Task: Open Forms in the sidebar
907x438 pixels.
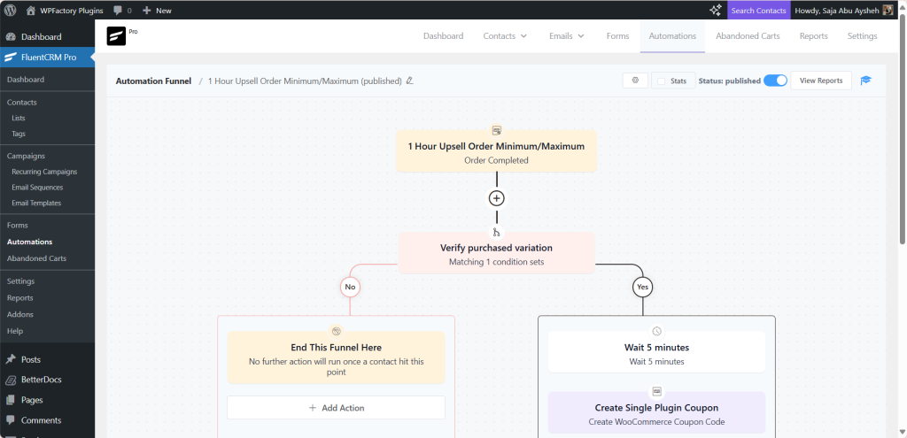Action: [x=18, y=226]
